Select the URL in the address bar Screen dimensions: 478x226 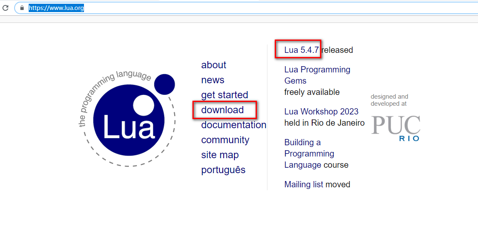[56, 8]
